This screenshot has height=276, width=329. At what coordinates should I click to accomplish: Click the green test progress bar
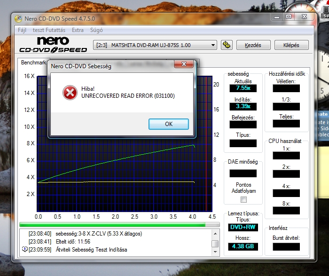coord(119,225)
